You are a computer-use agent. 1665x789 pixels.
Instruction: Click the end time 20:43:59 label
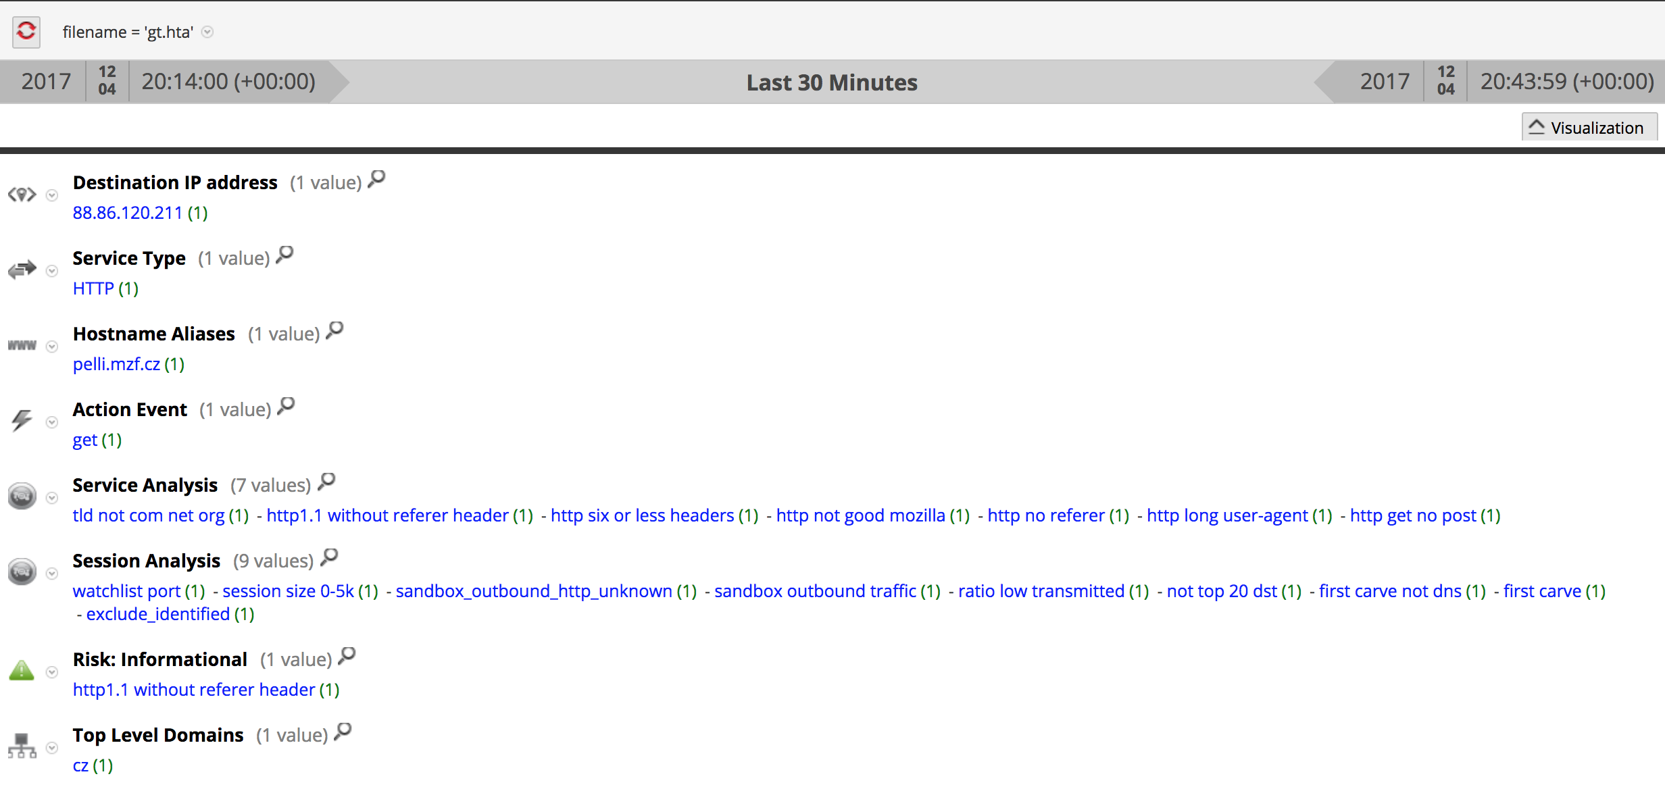(1566, 82)
